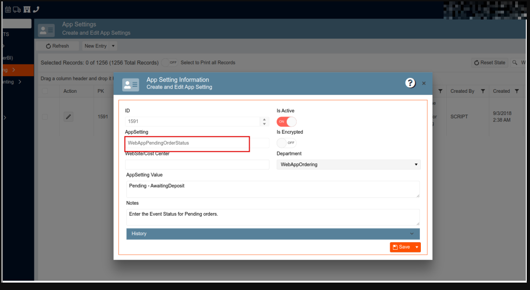The image size is (530, 290).
Task: Click the AppSetting Value text area
Action: 273,189
